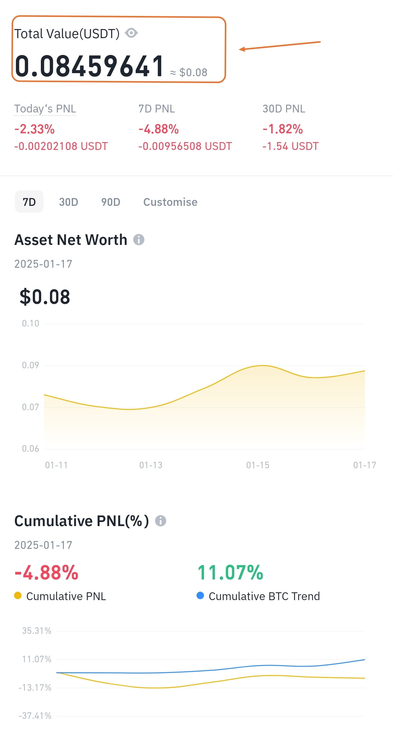This screenshot has height=736, width=393.
Task: Tap the 01-17 date on net worth axis
Action: (365, 465)
